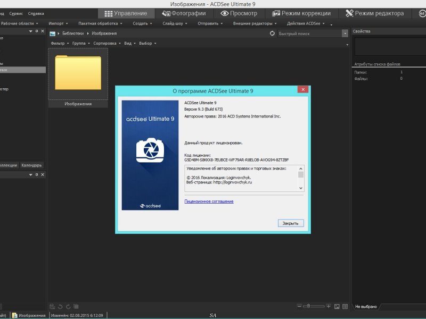The image size is (426, 319).
Task: Expand the Отправить dropdown
Action: [x=210, y=23]
